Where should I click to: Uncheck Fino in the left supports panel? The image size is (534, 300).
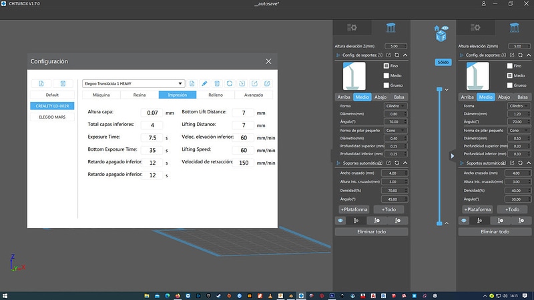click(x=386, y=65)
